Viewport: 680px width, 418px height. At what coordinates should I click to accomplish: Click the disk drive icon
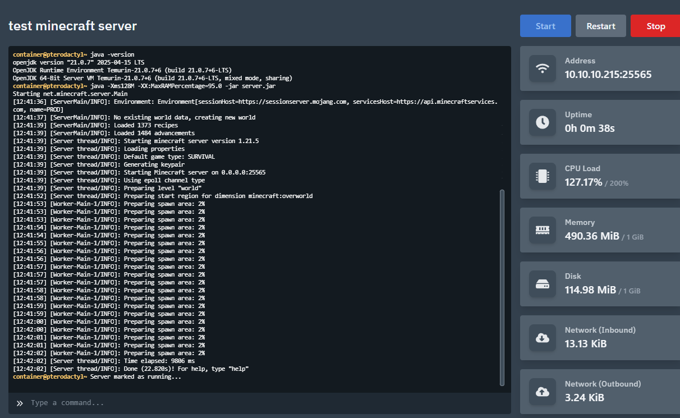click(x=543, y=284)
